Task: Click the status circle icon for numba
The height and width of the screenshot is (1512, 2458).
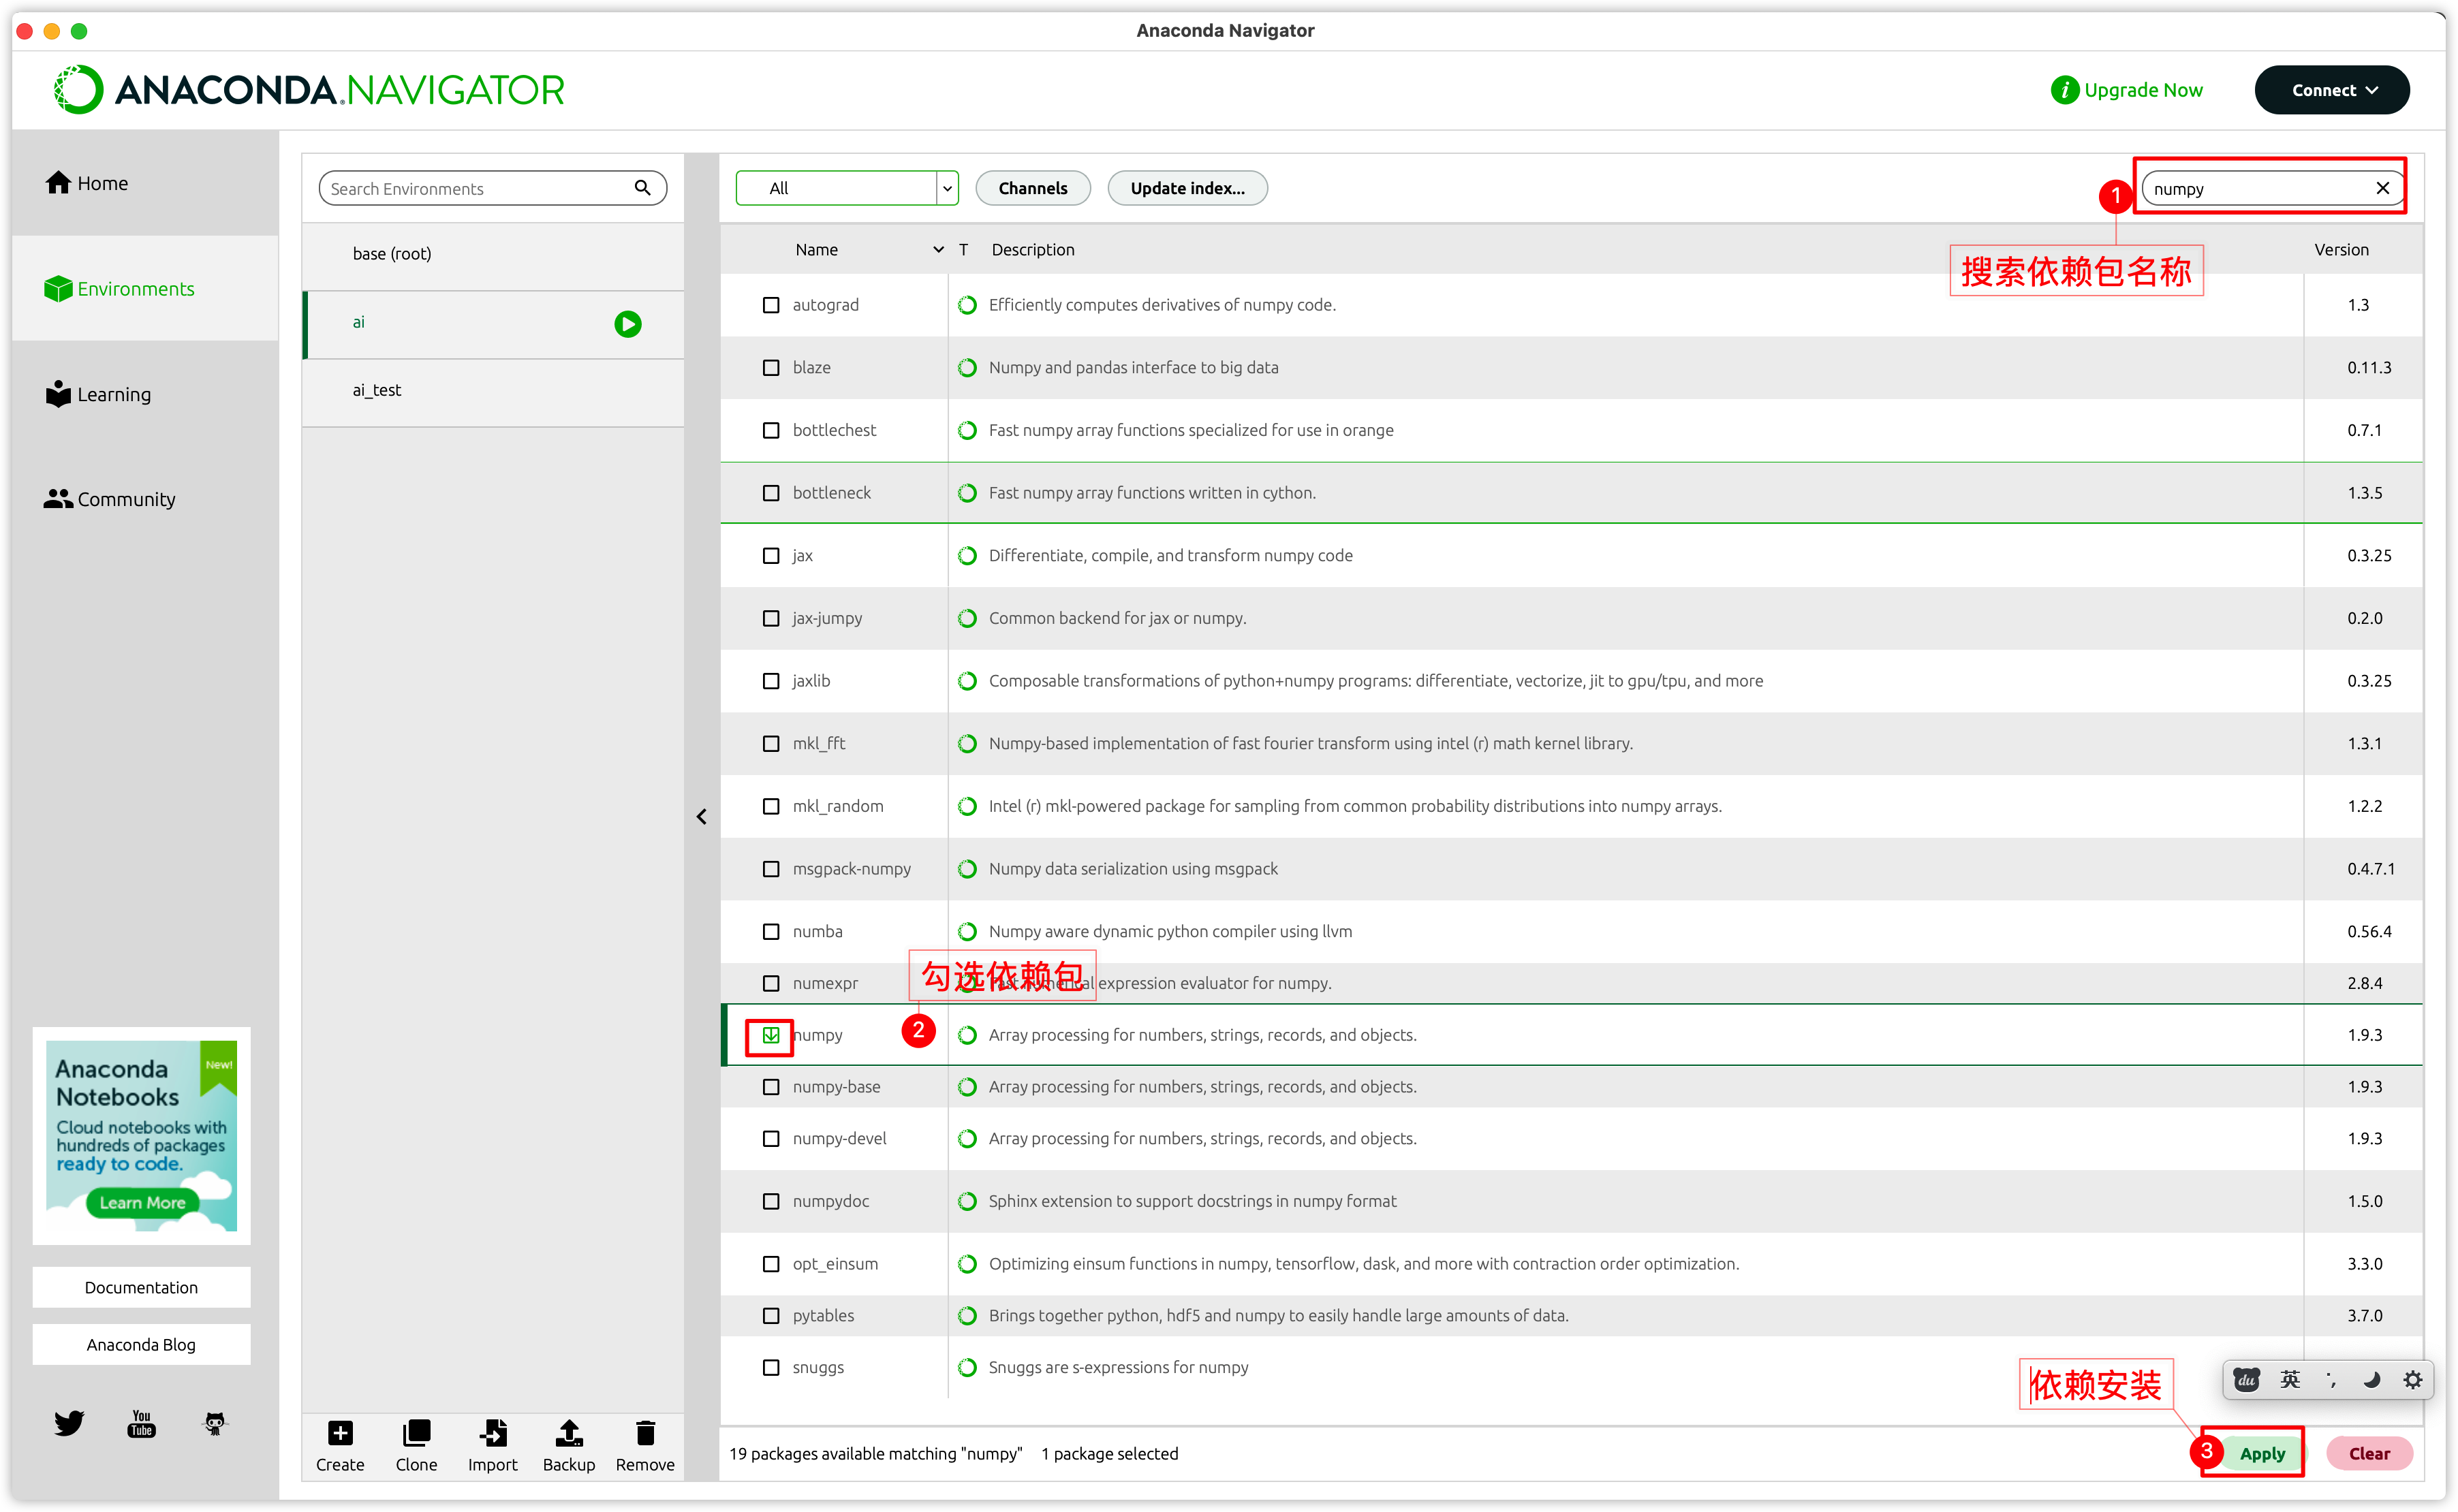Action: pyautogui.click(x=966, y=931)
